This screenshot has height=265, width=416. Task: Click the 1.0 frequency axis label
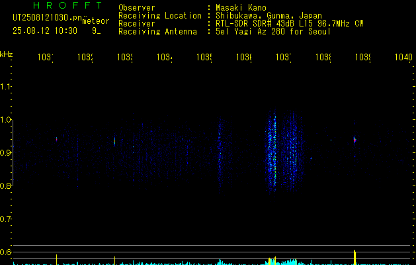[x=5, y=120]
